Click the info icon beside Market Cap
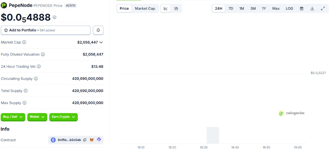Image resolution: width=332 pixels, height=149 pixels. pyautogui.click(x=24, y=42)
